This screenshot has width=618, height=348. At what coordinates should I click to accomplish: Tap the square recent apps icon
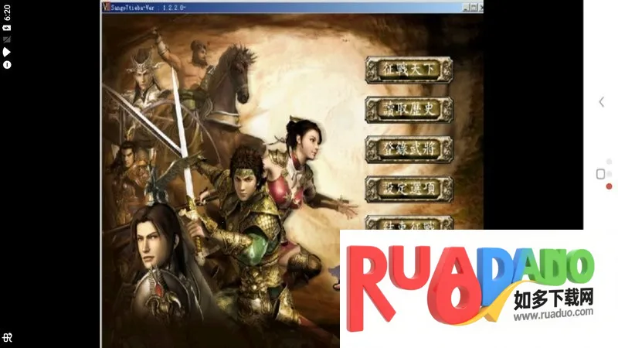coord(601,174)
